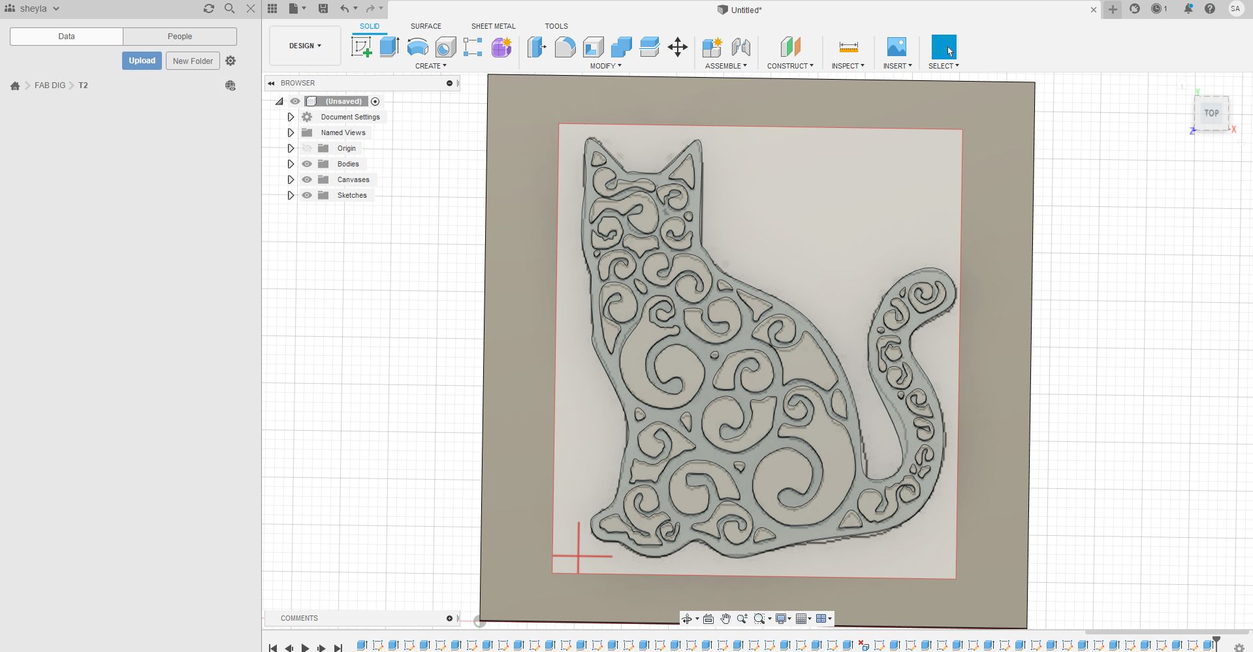Click the New Folder button
Image resolution: width=1253 pixels, height=652 pixels.
193,61
